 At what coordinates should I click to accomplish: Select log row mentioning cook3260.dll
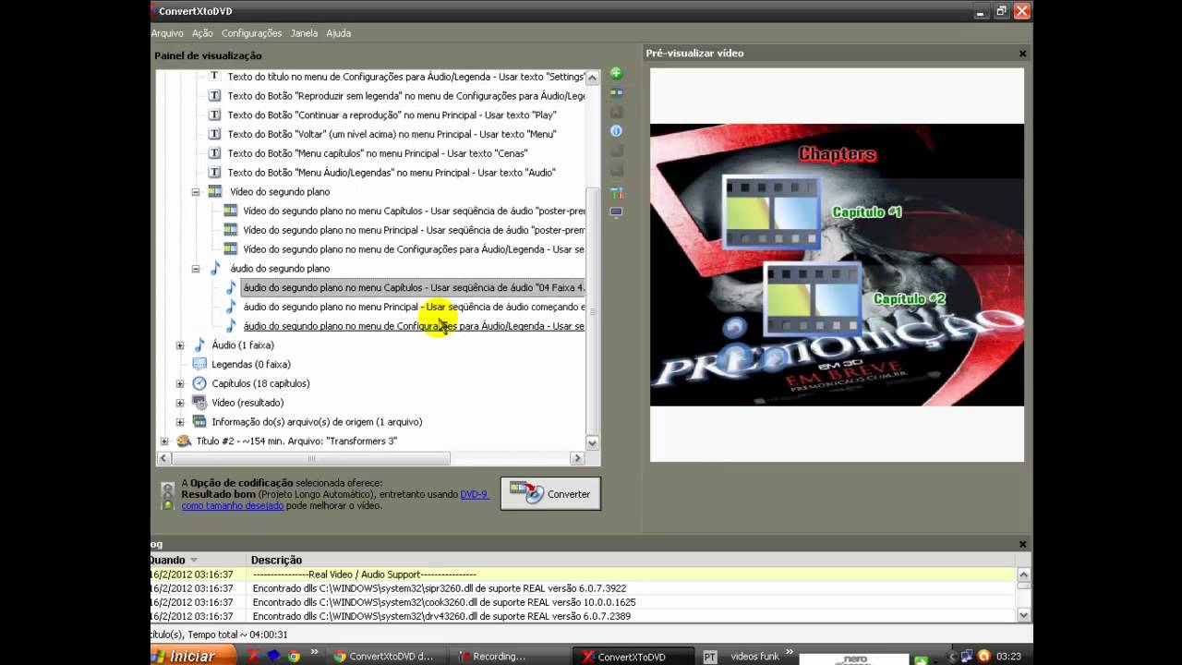pyautogui.click(x=582, y=602)
